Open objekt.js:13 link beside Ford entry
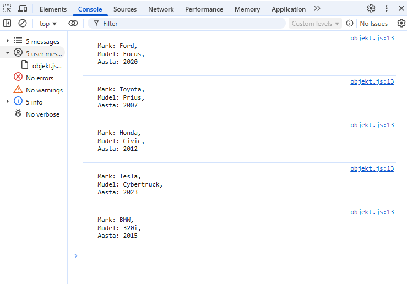The height and width of the screenshot is (284, 407). (x=372, y=38)
